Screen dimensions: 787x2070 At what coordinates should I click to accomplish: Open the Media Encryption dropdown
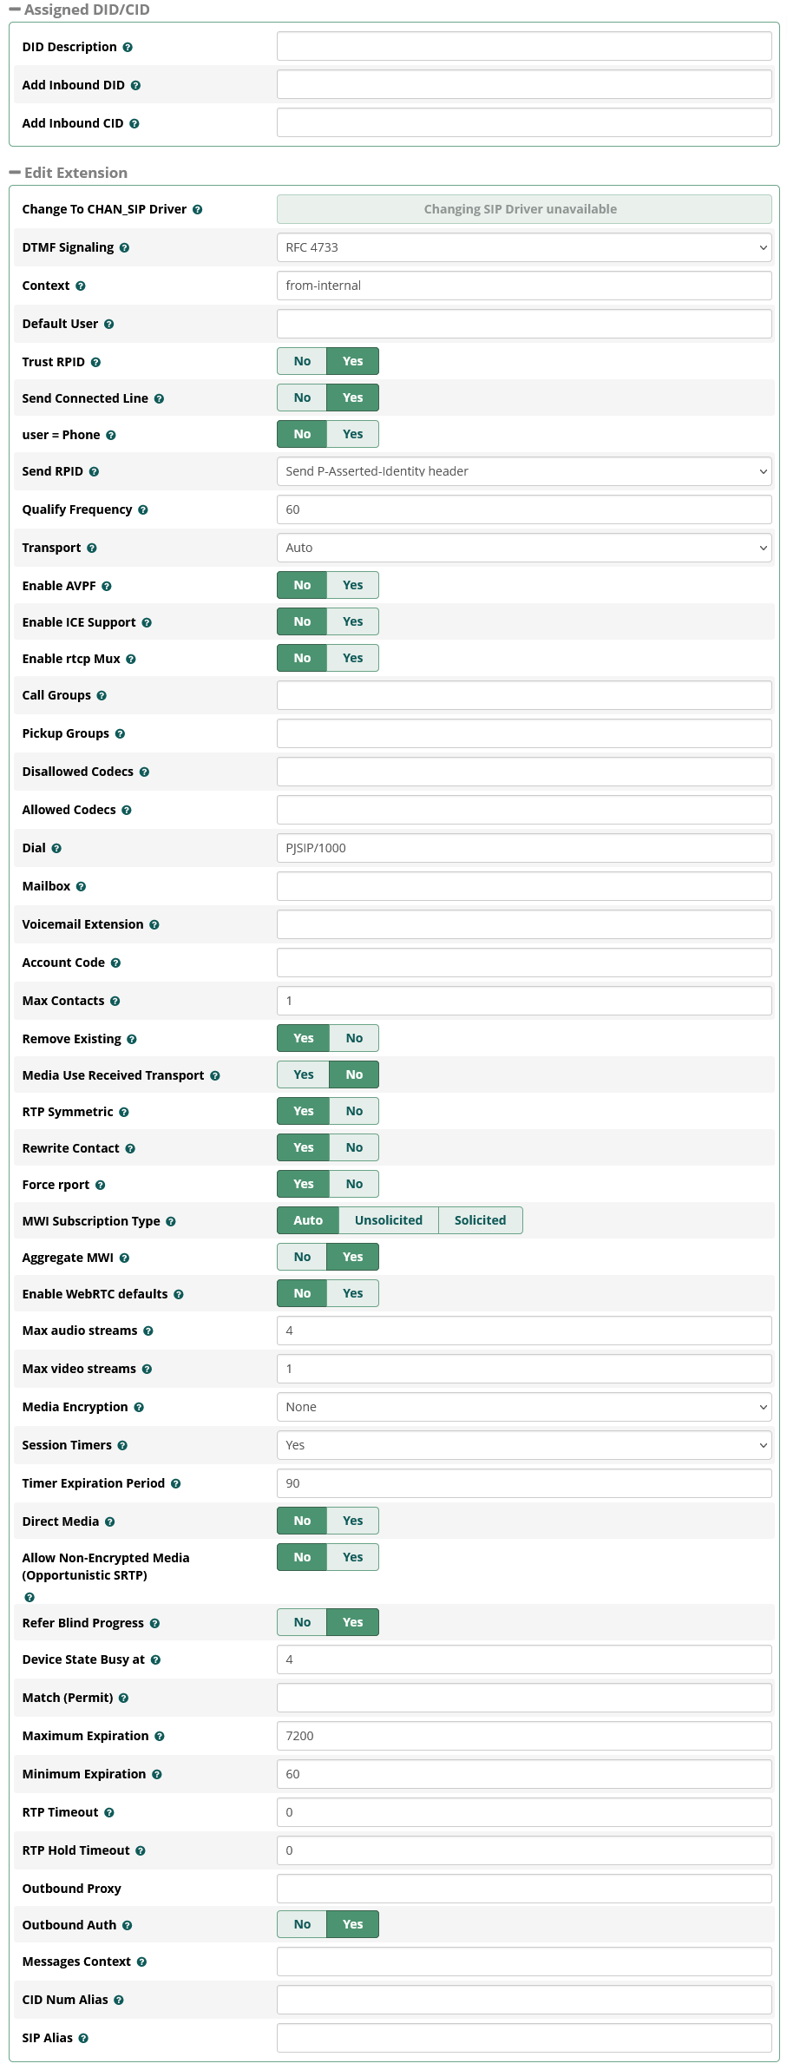point(524,1408)
